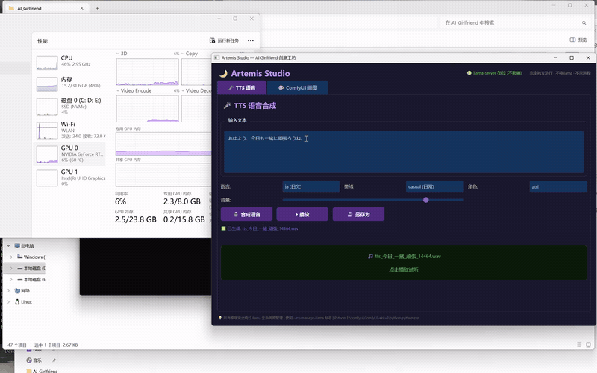
Task: Expand the Windows drive tree node
Action: (11, 257)
